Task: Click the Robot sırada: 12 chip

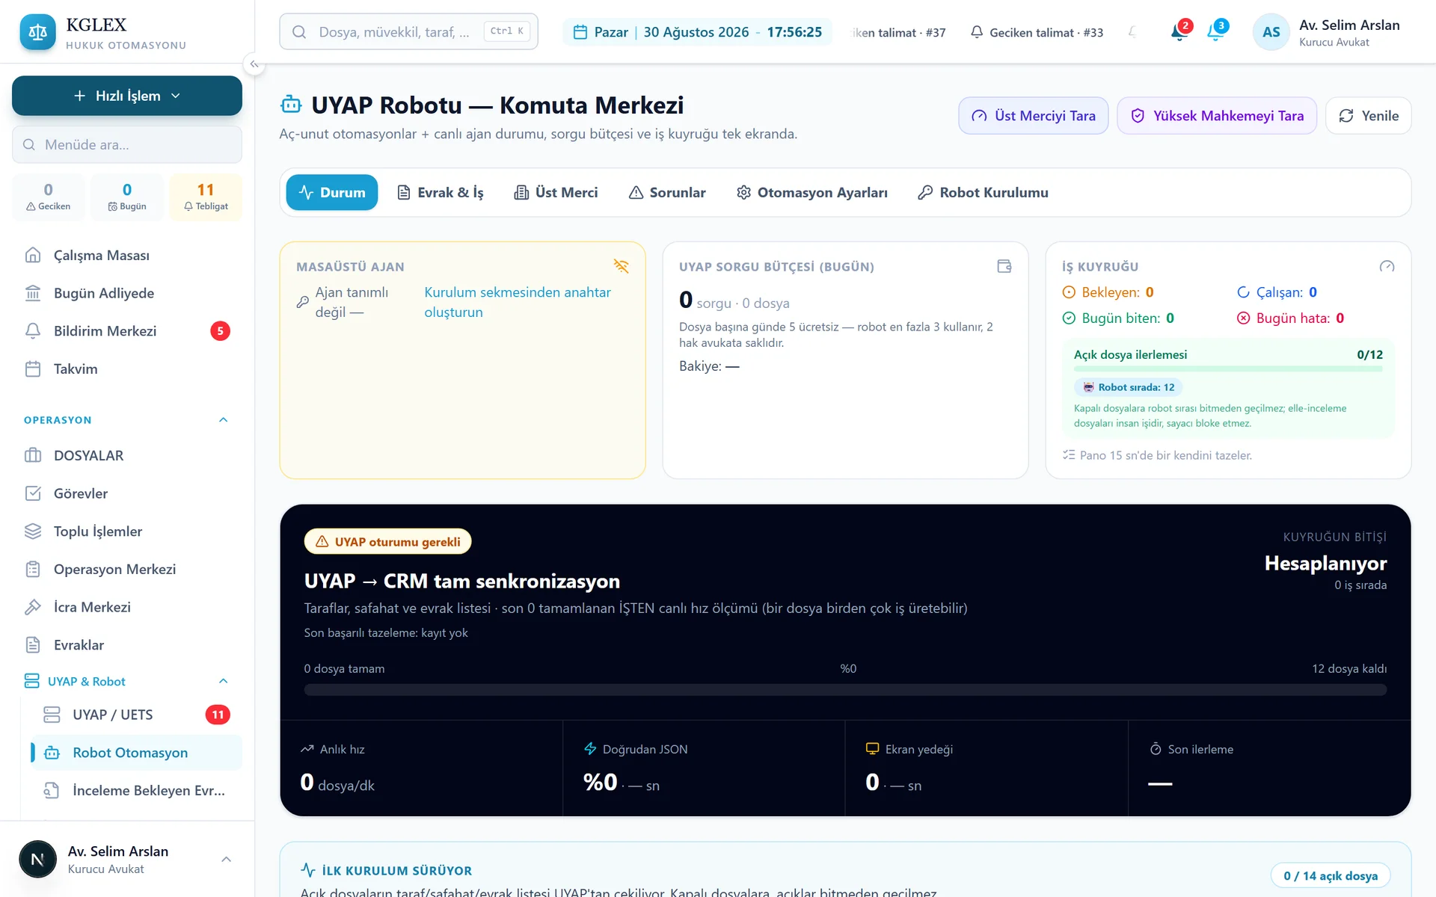Action: click(x=1129, y=387)
